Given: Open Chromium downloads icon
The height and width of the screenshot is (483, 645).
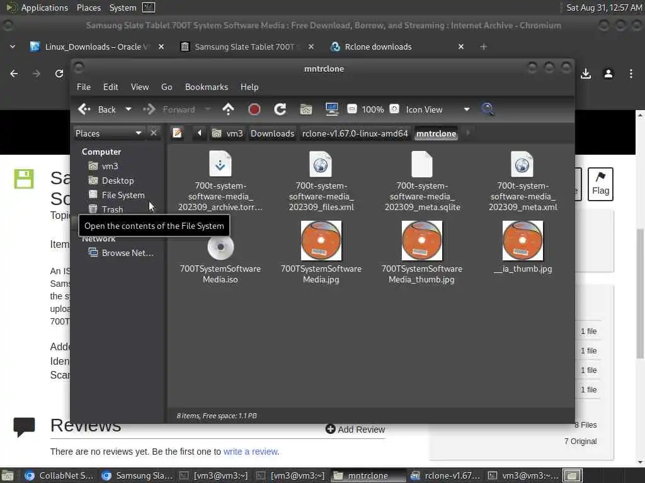Looking at the screenshot, I should [586, 74].
